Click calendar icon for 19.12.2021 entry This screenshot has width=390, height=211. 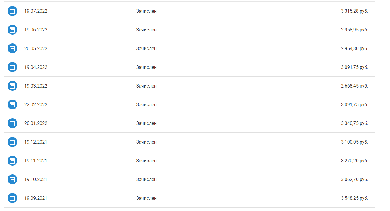(12, 142)
